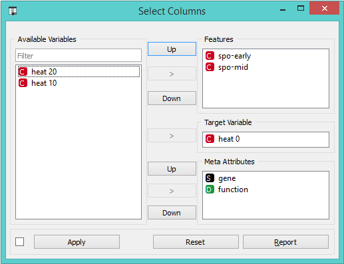The width and height of the screenshot is (344, 264).
Task: Click the Down button for Features
Action: point(172,98)
